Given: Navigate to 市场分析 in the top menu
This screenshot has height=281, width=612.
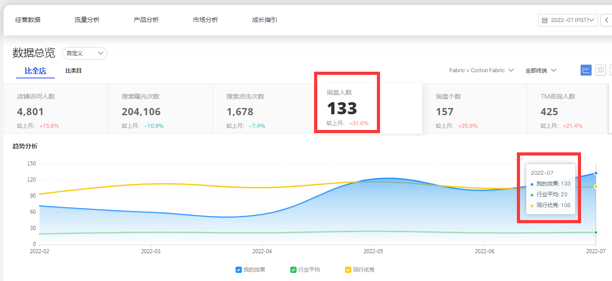Looking at the screenshot, I should click(205, 20).
